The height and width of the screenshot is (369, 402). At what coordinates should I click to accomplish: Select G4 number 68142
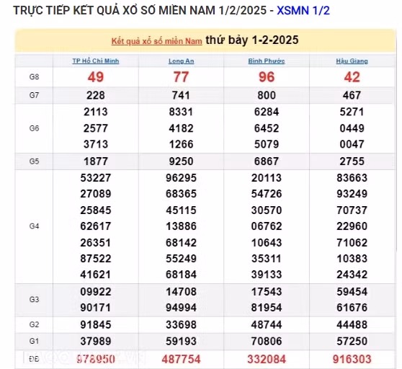[182, 243]
